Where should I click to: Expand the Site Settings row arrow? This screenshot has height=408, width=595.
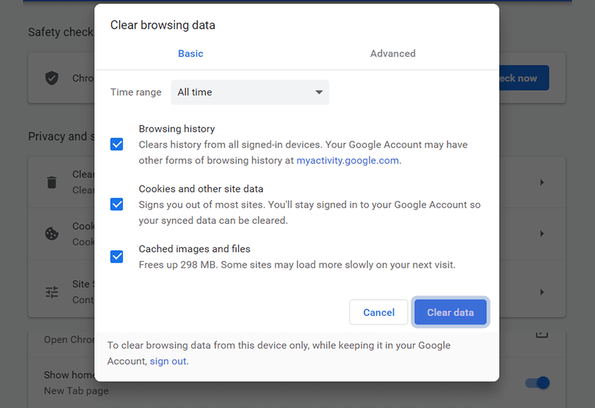(542, 292)
